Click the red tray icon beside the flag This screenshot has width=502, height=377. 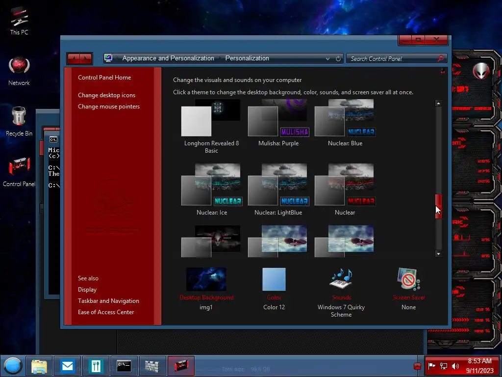tap(417, 366)
